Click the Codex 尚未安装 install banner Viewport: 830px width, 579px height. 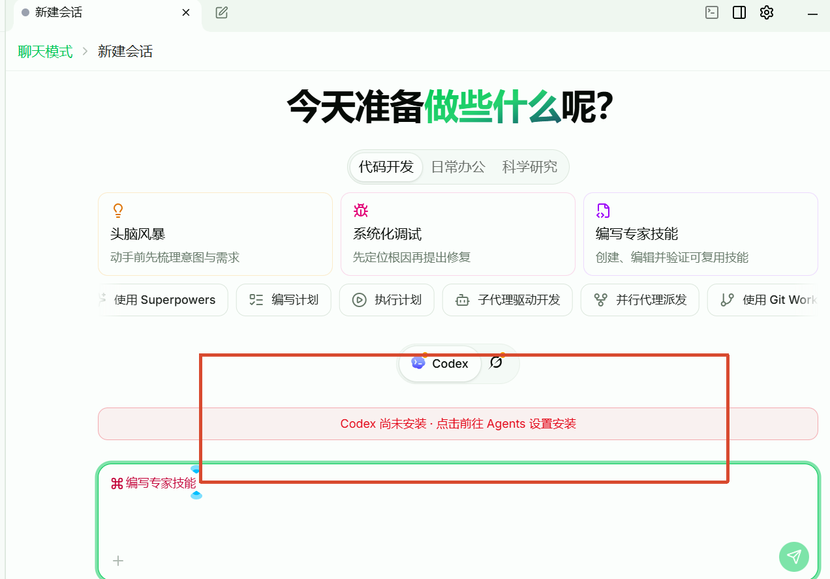tap(458, 424)
